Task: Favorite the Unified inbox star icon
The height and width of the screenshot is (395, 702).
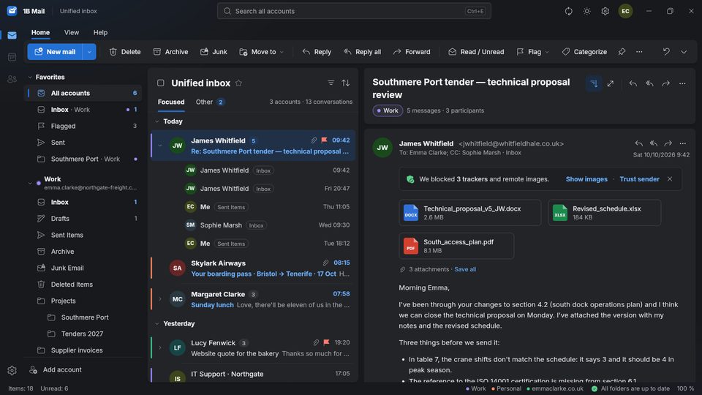Action: point(238,83)
